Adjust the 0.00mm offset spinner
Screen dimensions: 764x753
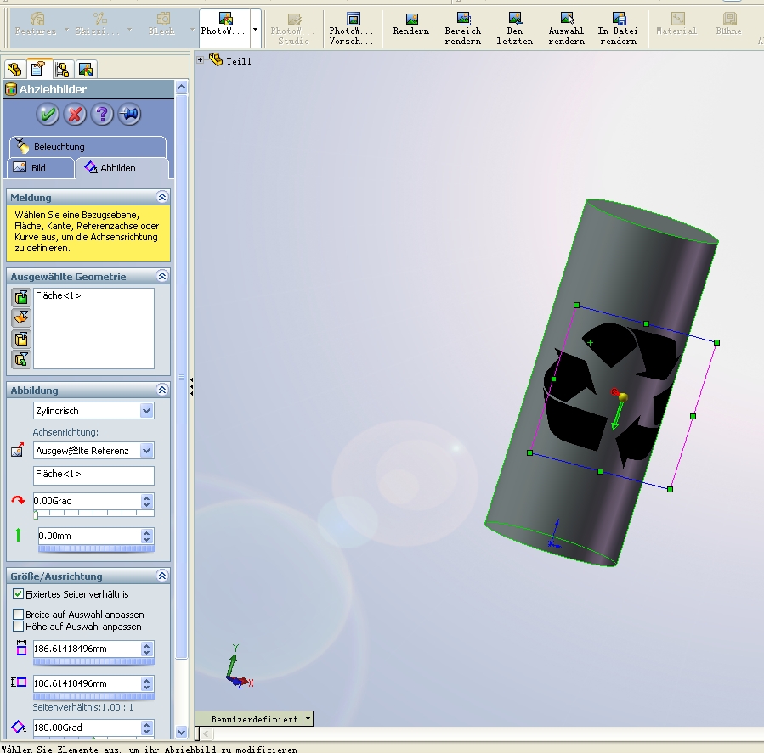[x=147, y=536]
